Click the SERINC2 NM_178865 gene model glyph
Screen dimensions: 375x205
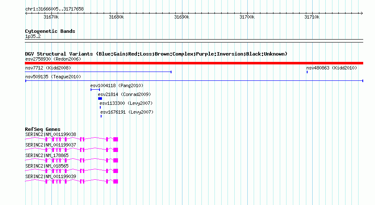(x=72, y=160)
